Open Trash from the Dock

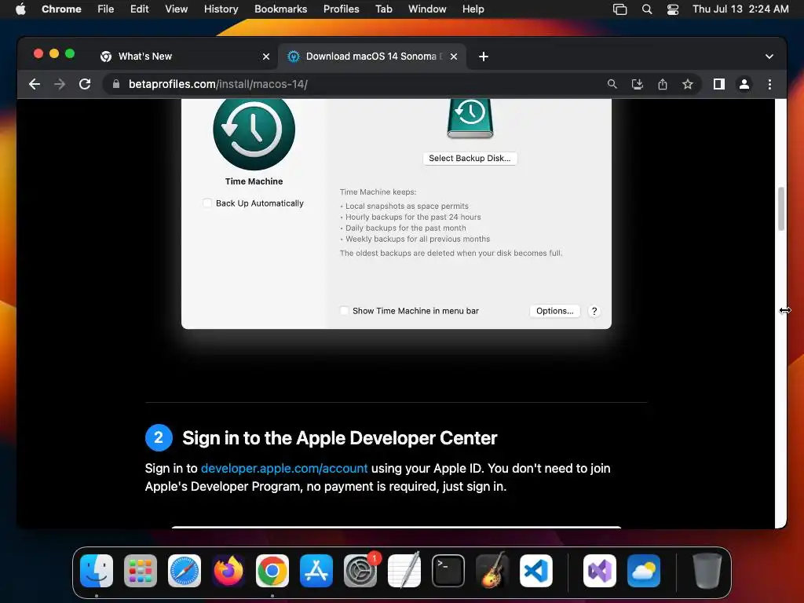click(x=707, y=571)
